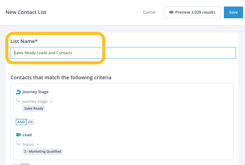Click the equals operator next to Journey Stage
This screenshot has width=245, height=165.
(x=52, y=101)
